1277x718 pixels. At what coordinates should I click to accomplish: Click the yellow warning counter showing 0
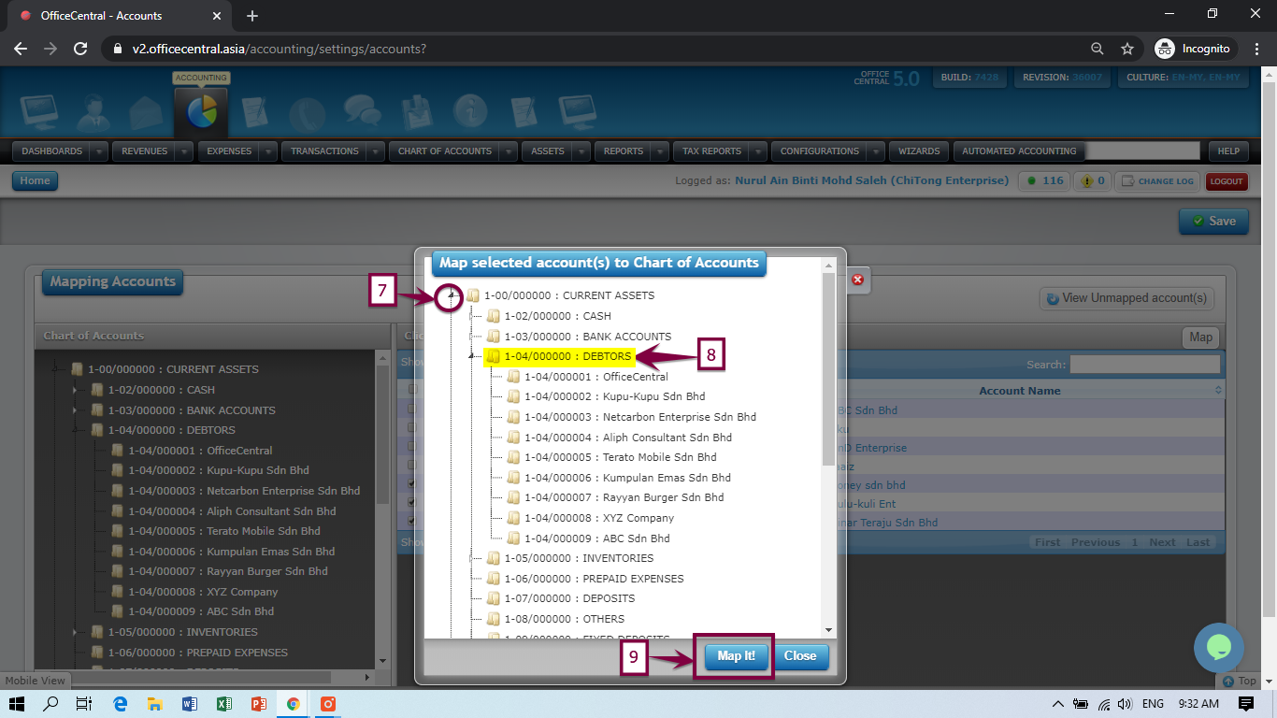pos(1091,181)
